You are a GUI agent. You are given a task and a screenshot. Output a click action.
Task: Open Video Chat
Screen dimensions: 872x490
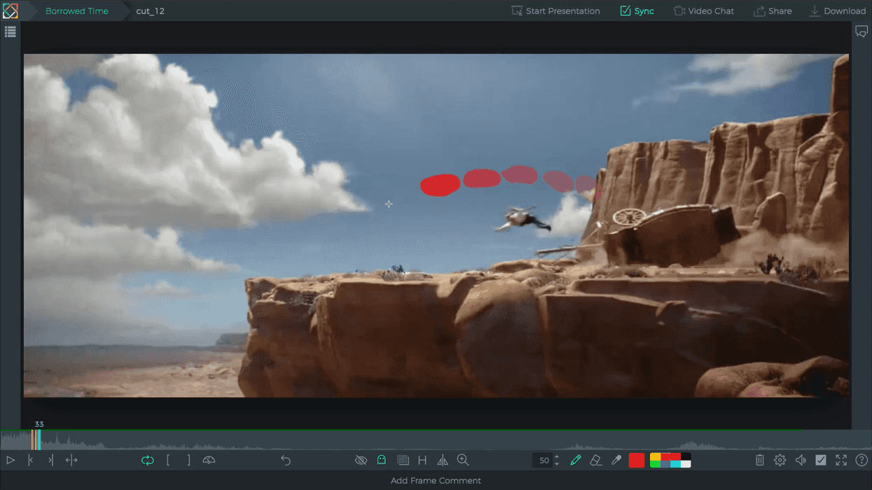click(703, 10)
